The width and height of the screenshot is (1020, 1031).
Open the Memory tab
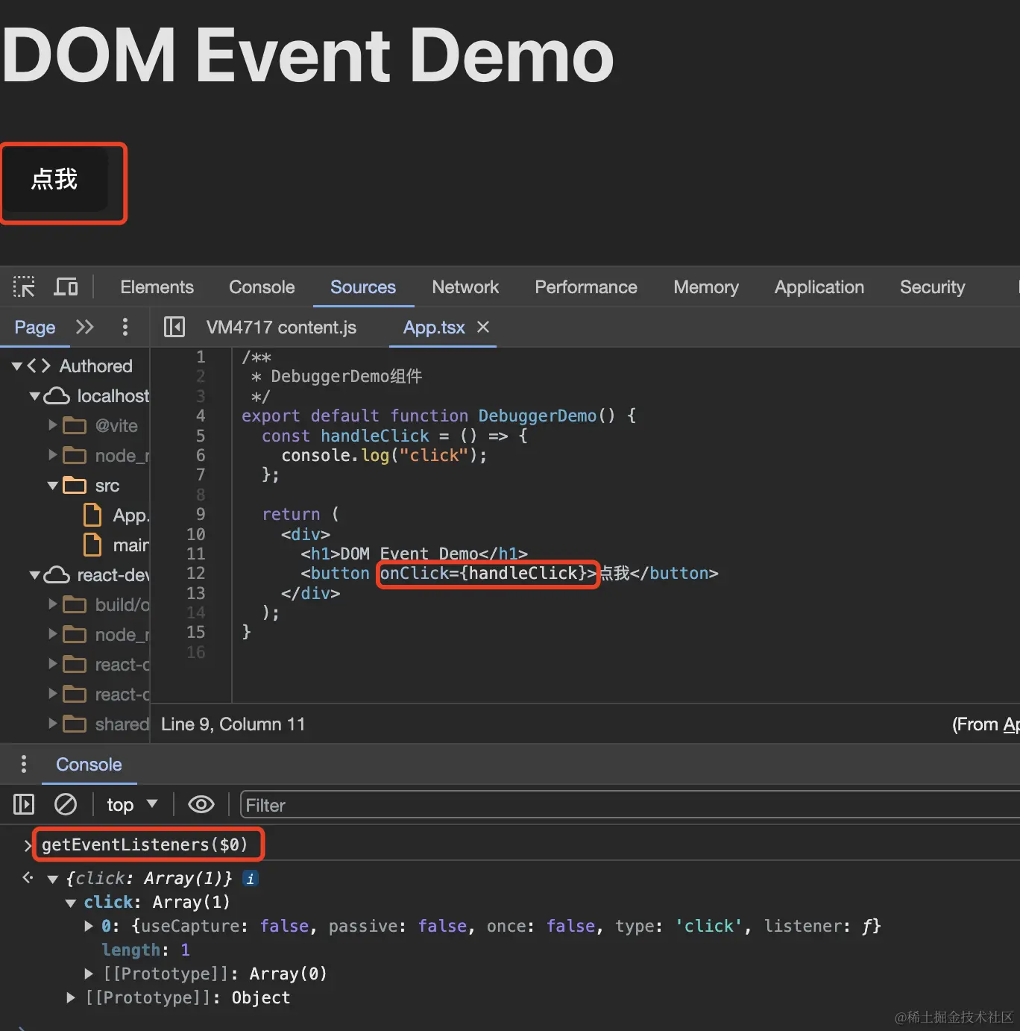point(706,287)
